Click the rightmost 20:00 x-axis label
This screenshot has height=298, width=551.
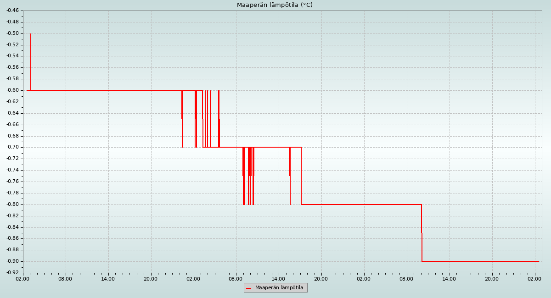(492, 279)
